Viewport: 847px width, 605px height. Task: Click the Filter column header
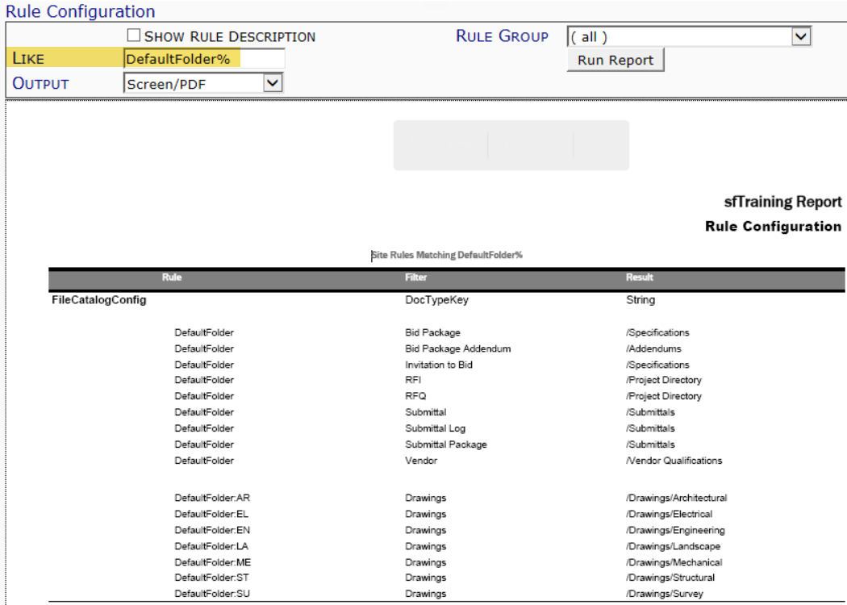[x=416, y=277]
